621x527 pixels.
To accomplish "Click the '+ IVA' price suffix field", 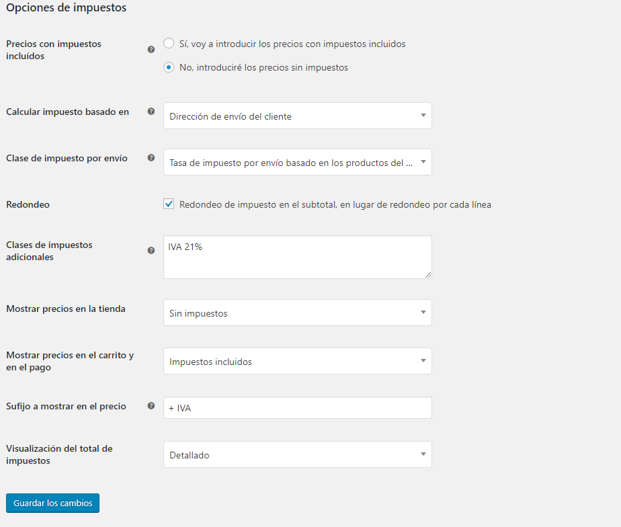I will pos(298,408).
